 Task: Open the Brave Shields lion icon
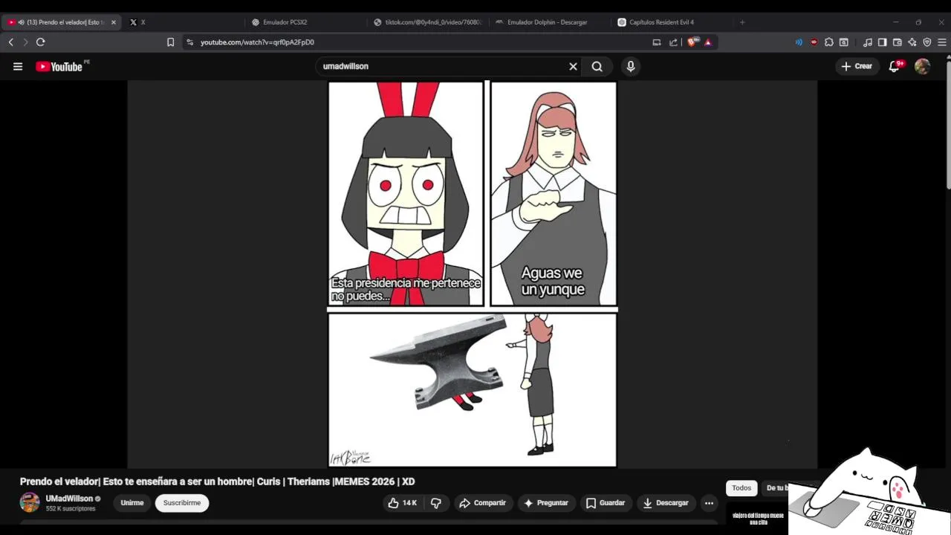tap(692, 42)
